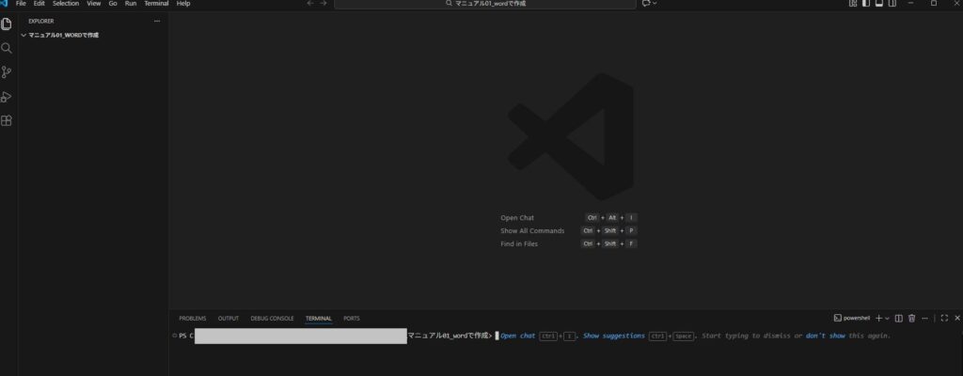
Task: Maximize the terminal panel size
Action: [944, 319]
